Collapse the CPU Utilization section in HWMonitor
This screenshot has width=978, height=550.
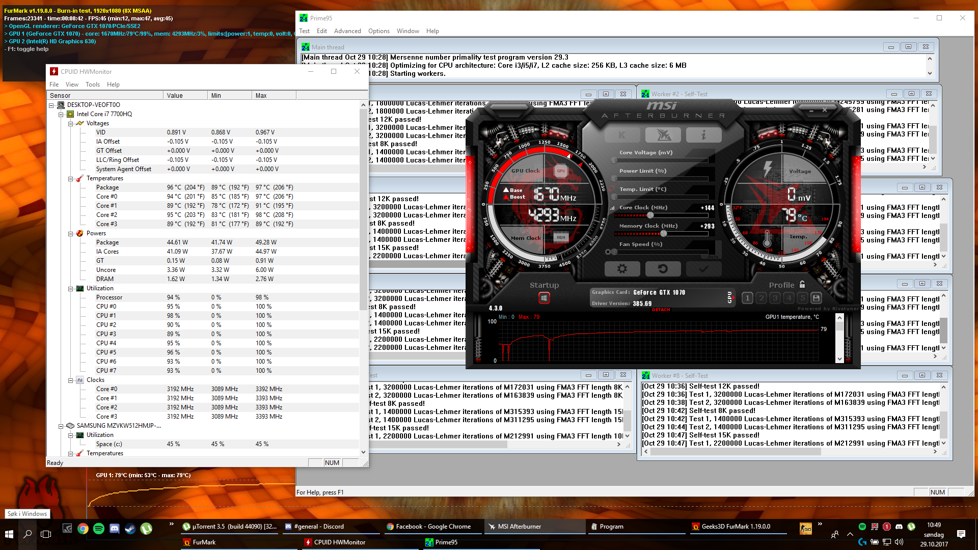(71, 288)
